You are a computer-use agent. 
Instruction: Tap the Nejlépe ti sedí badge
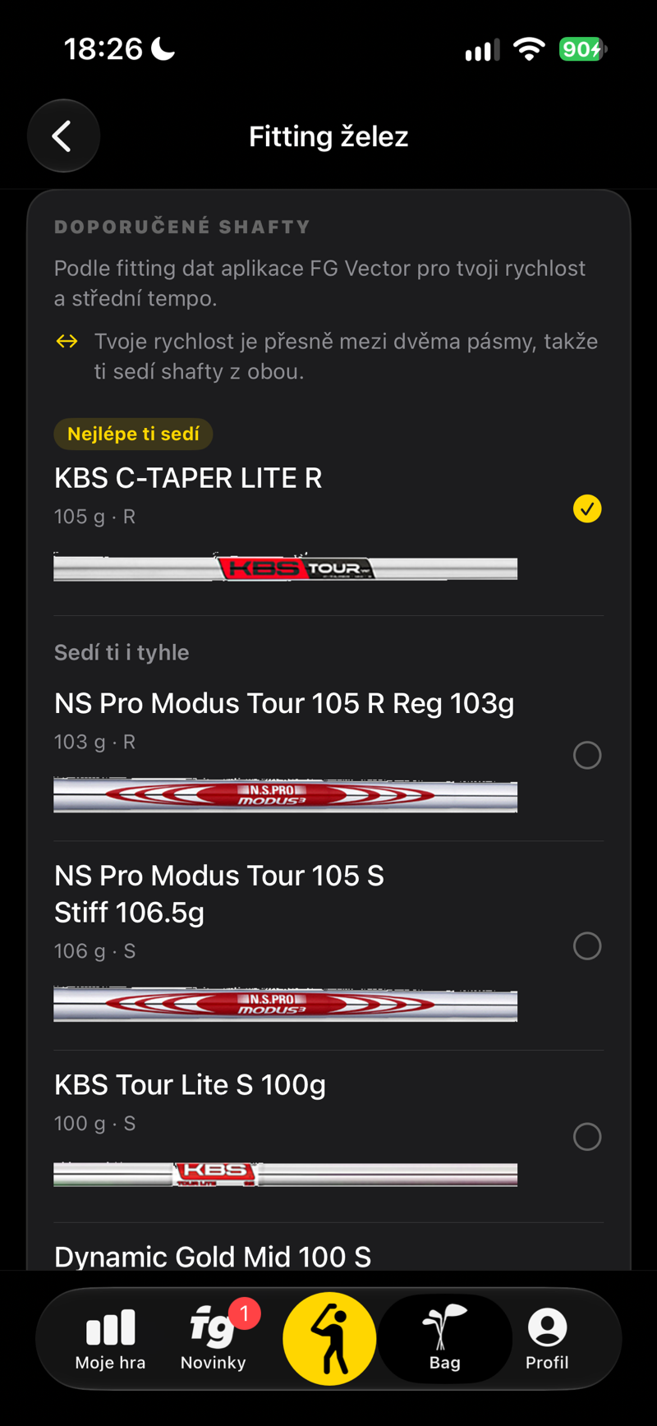[x=133, y=434]
